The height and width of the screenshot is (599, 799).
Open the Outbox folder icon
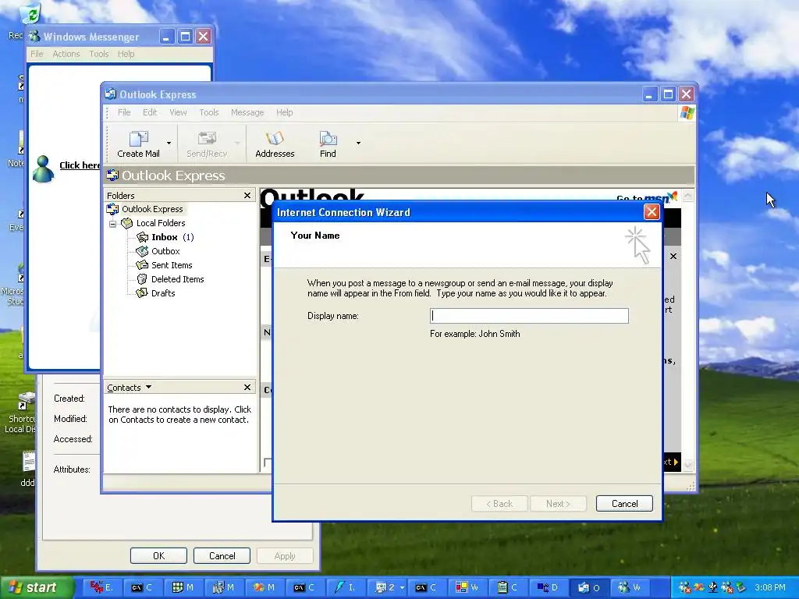pyautogui.click(x=142, y=251)
